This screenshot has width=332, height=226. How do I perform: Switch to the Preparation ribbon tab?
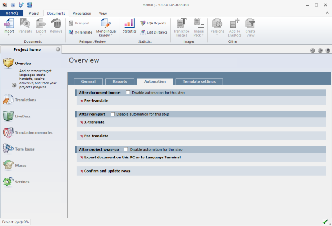[82, 13]
